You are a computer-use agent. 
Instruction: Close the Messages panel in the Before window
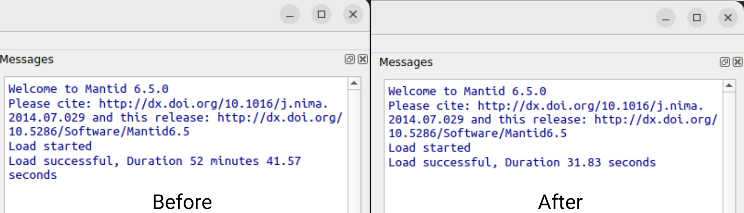point(363,59)
